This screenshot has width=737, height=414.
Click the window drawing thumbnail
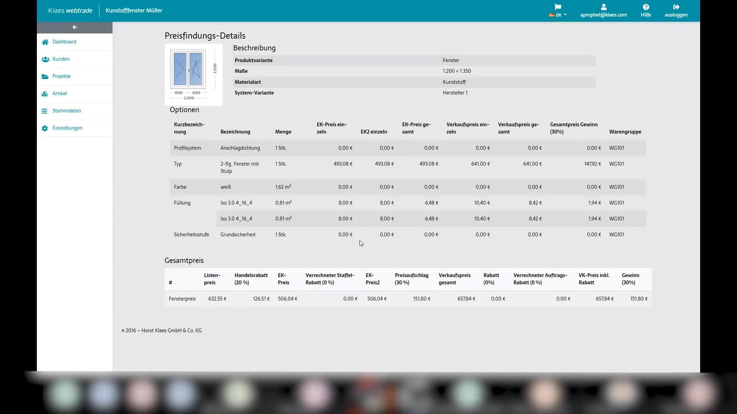[193, 75]
